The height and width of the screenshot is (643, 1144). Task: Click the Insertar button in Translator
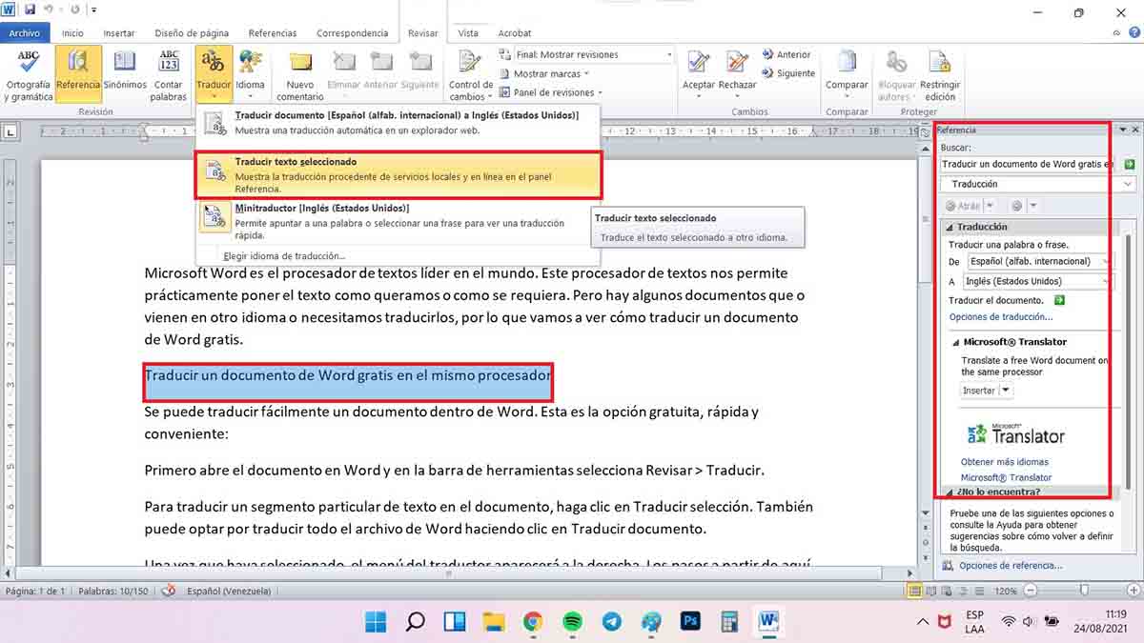(979, 391)
